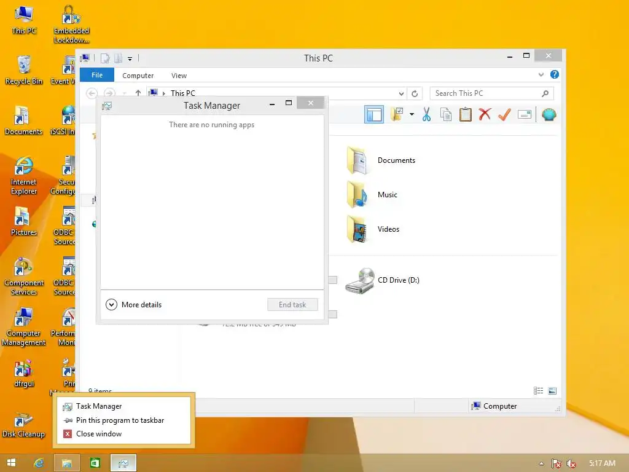The width and height of the screenshot is (629, 472).
Task: Click the Search This PC field
Action: (492, 93)
